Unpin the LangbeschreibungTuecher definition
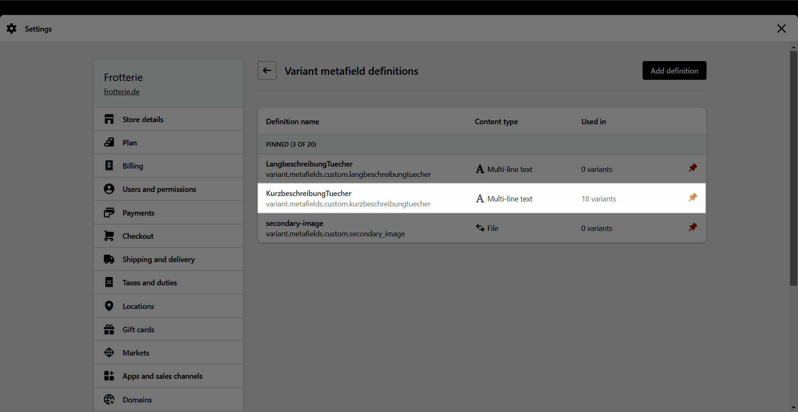The image size is (798, 412). coord(693,168)
